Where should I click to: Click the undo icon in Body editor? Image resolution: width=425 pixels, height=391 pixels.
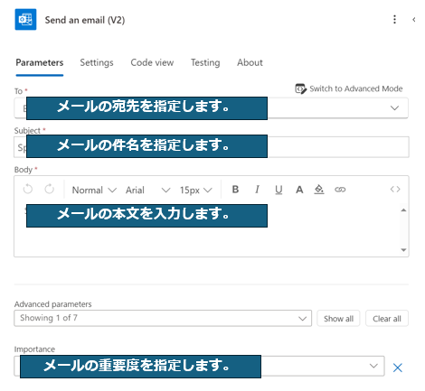point(28,190)
